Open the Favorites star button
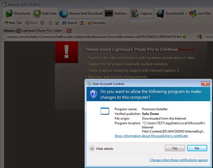213x168 pixels. 96,23
